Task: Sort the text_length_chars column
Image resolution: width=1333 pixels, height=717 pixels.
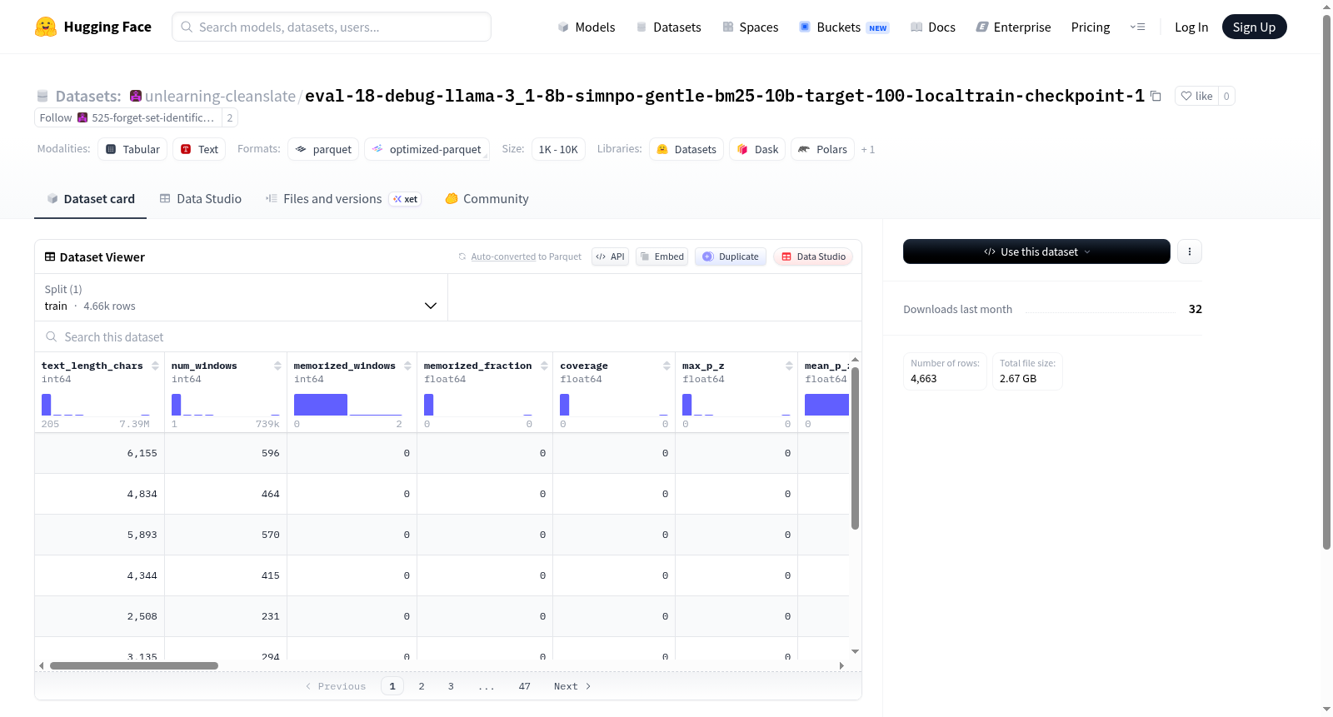Action: coord(155,366)
